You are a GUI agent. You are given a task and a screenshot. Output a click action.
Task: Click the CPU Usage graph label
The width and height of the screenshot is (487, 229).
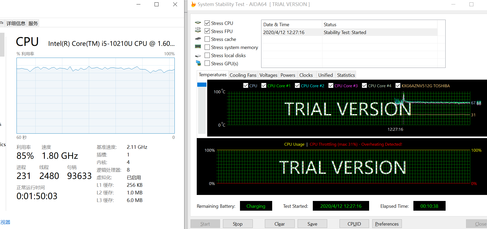tap(294, 144)
